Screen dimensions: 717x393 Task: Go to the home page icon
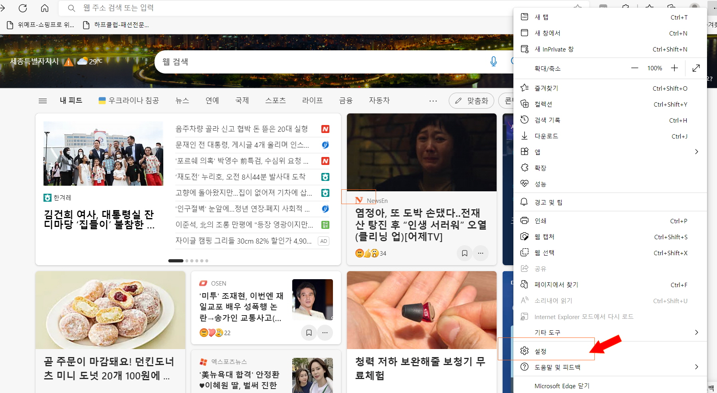point(45,8)
